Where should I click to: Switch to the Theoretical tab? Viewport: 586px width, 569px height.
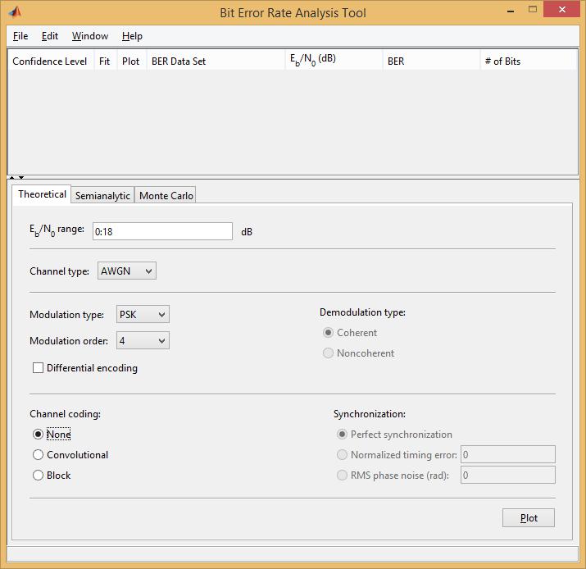click(42, 194)
